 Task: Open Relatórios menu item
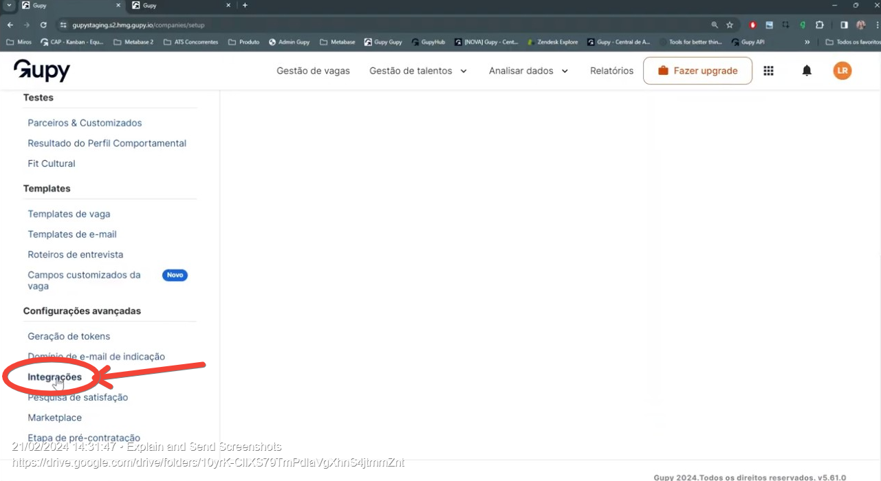(x=611, y=71)
